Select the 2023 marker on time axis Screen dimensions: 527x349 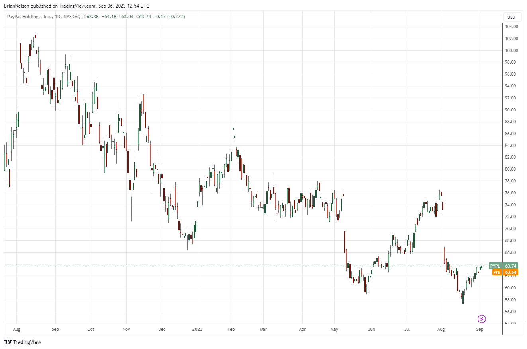coord(197,330)
